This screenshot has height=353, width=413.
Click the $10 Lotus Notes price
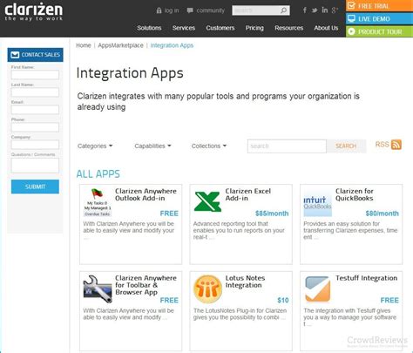283,300
